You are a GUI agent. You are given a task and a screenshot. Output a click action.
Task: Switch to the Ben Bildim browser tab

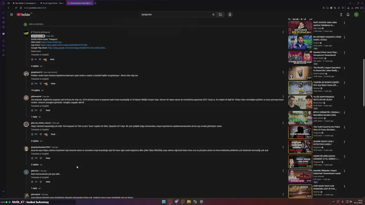(x=24, y=3)
